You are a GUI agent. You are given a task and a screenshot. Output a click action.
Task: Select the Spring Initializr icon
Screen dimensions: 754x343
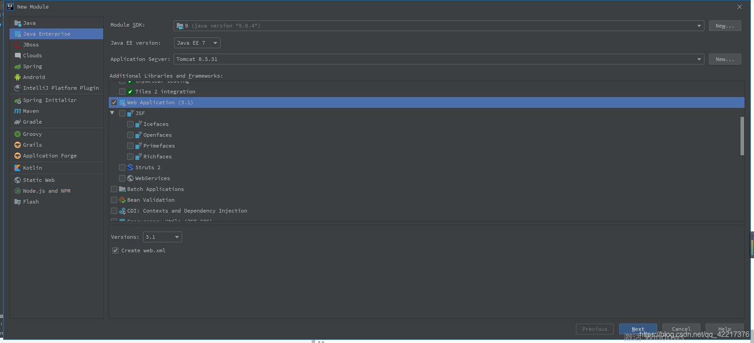pyautogui.click(x=18, y=100)
